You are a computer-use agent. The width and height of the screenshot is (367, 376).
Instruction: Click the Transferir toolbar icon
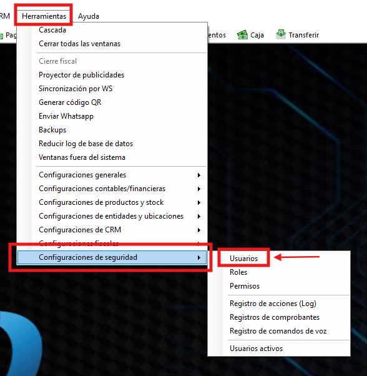click(281, 34)
